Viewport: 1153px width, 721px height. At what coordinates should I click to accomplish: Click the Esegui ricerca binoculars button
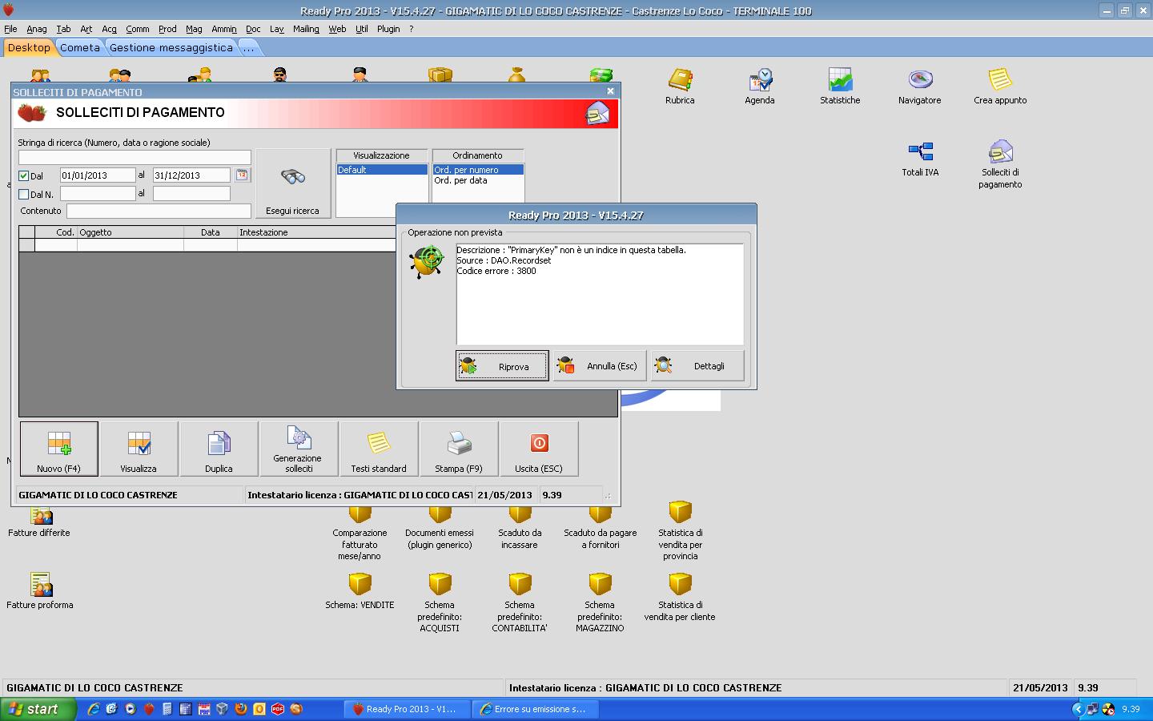click(x=293, y=183)
